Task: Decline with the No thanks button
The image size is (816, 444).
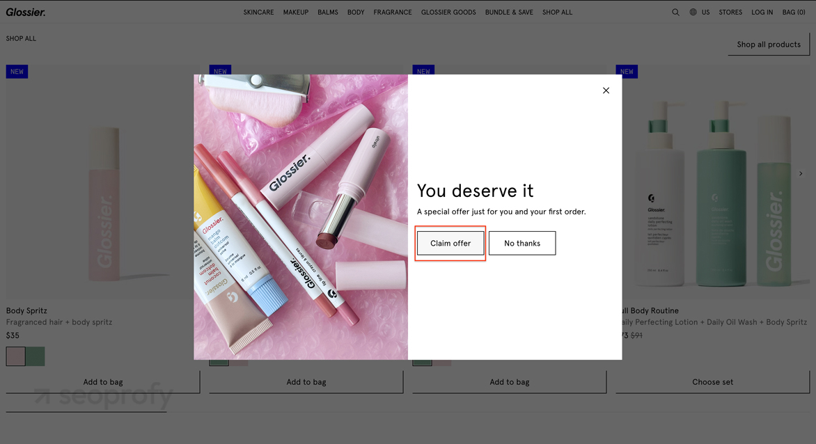Action: tap(522, 244)
